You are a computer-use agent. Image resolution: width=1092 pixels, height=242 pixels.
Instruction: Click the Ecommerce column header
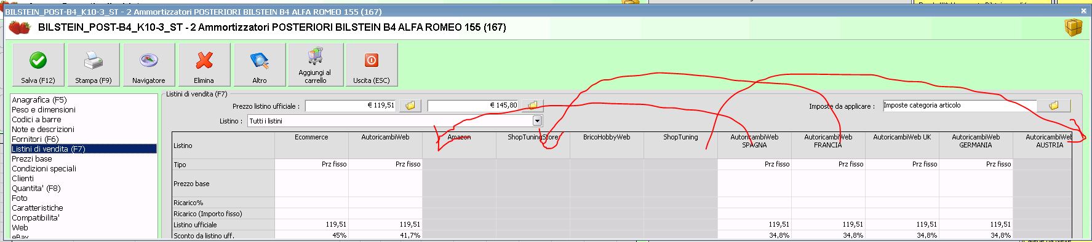311,137
